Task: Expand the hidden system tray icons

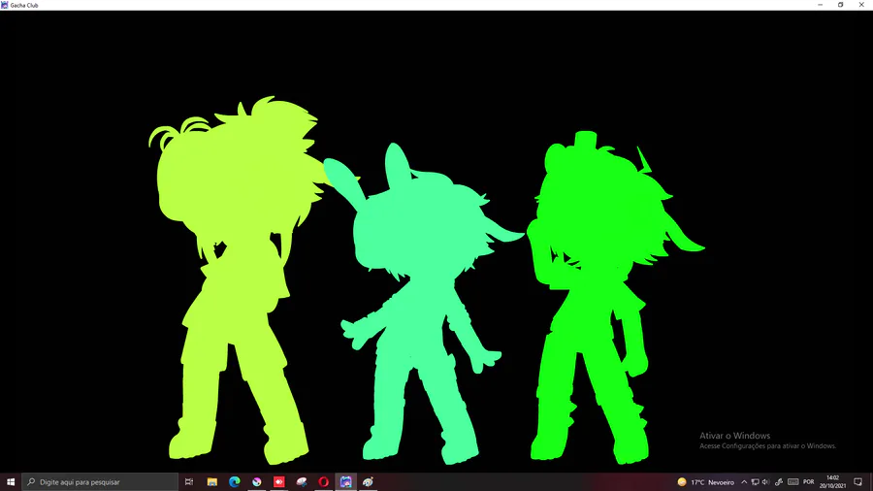Action: click(x=744, y=482)
